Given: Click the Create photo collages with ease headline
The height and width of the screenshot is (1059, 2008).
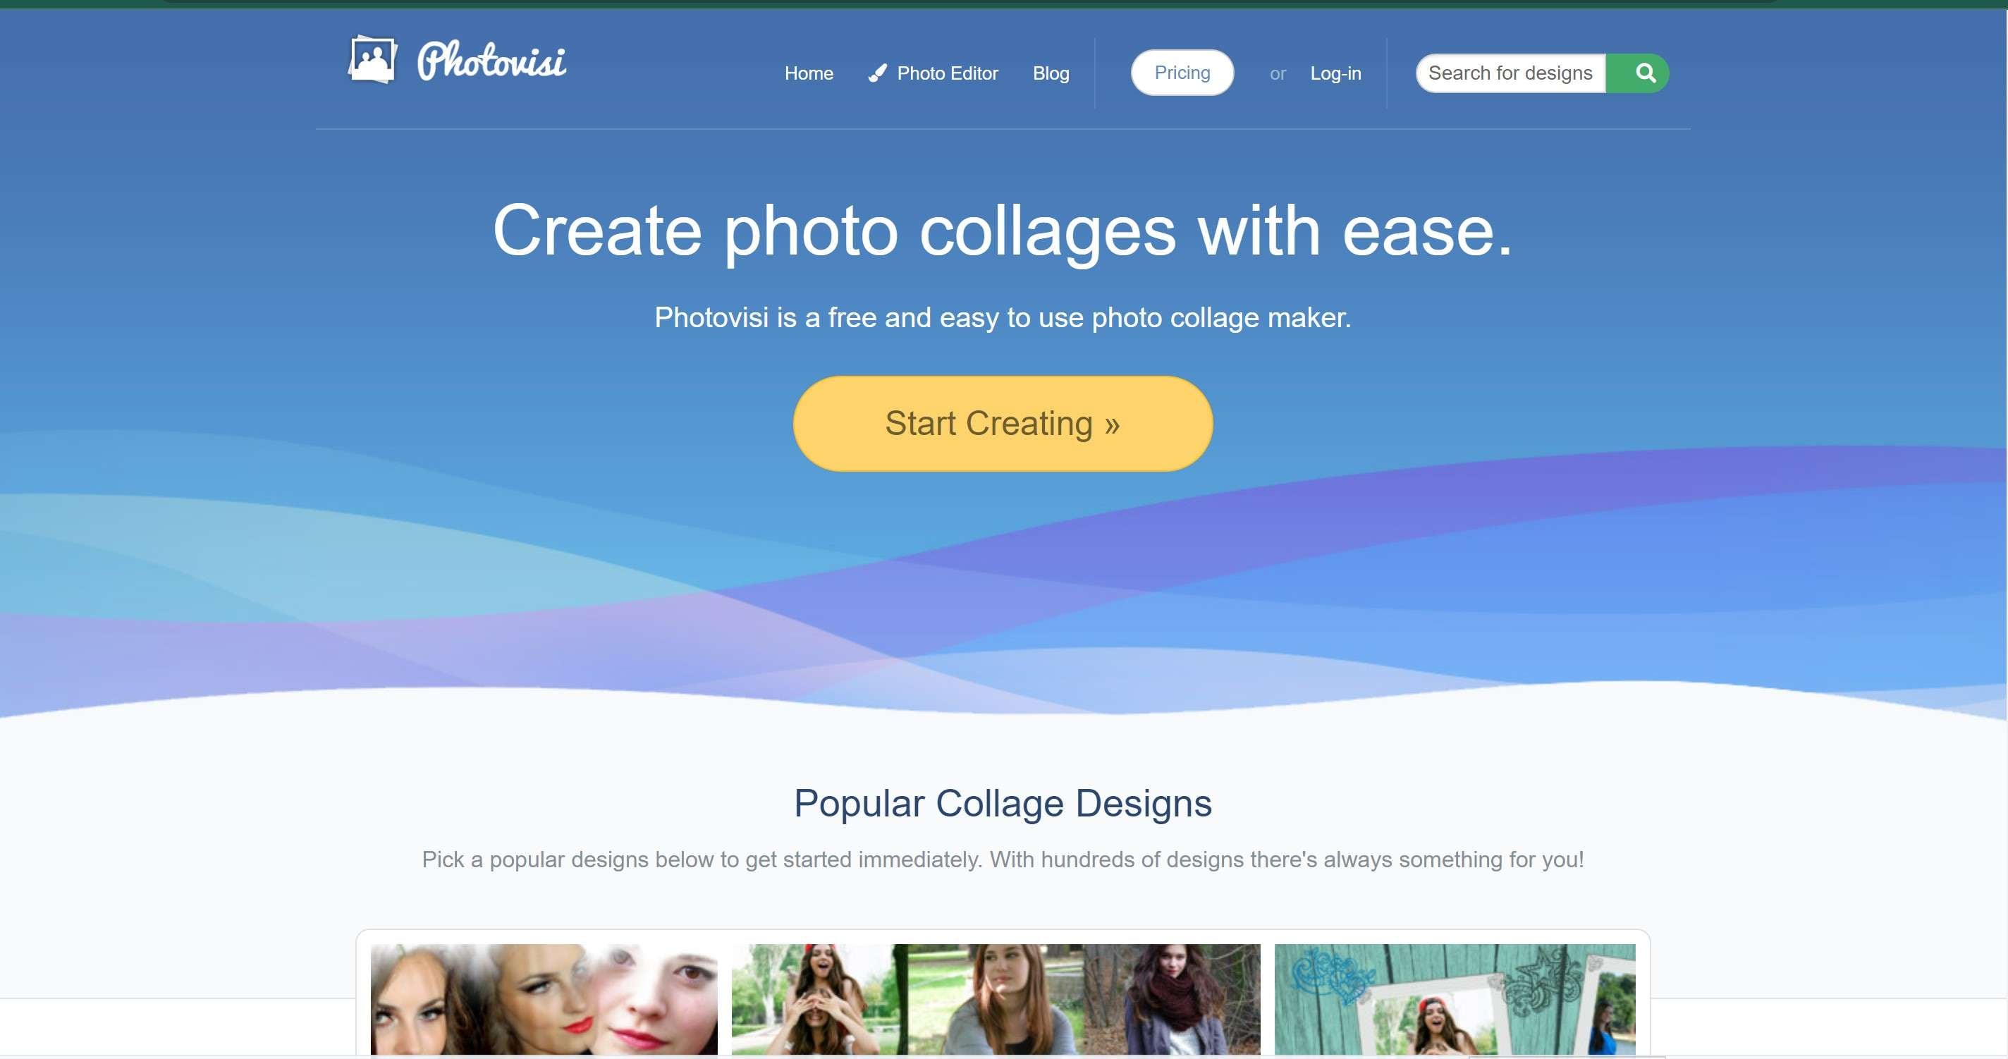Looking at the screenshot, I should [x=1003, y=231].
